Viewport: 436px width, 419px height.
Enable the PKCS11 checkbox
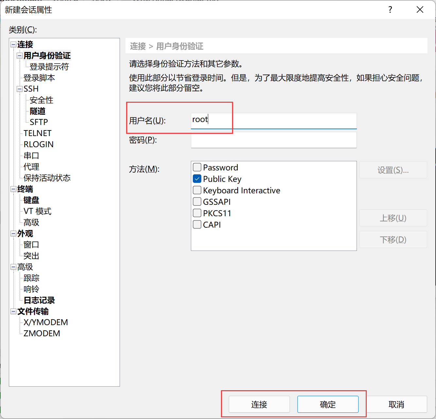[197, 213]
